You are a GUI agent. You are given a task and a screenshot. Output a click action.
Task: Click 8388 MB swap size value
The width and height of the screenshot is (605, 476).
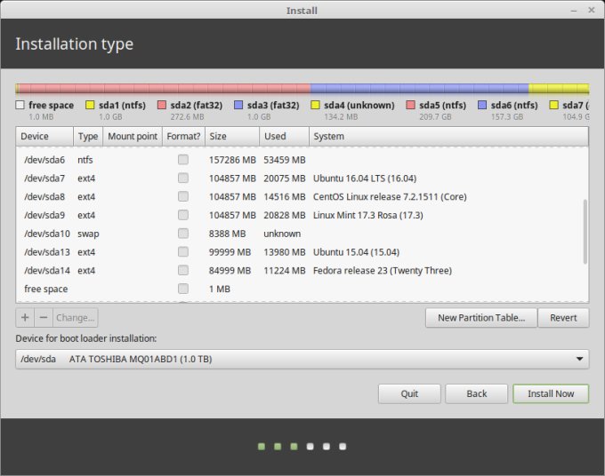point(227,234)
